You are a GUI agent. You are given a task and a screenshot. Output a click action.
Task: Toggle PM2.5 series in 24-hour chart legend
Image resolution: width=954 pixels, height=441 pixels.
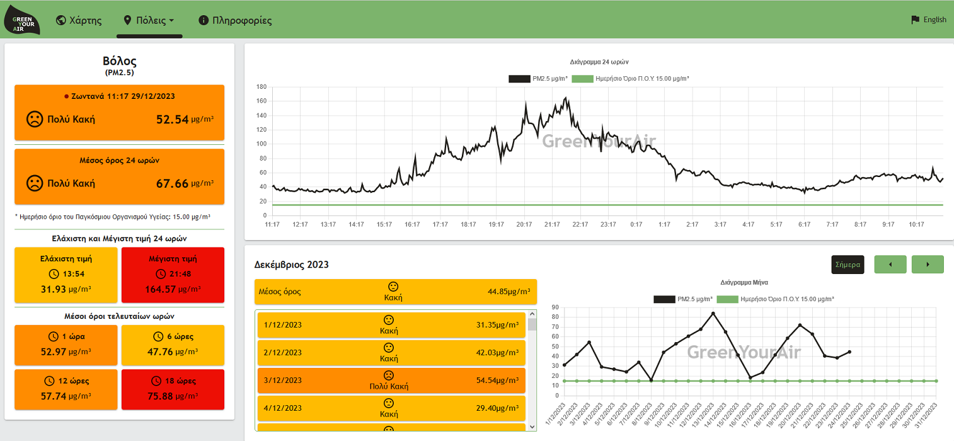click(x=537, y=79)
